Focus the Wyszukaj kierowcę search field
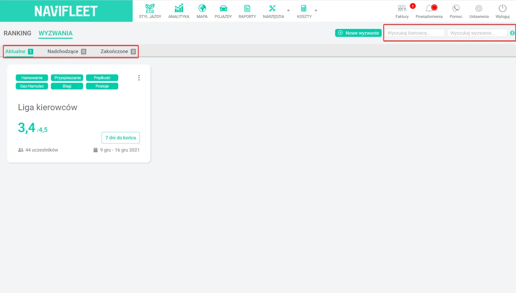Image resolution: width=516 pixels, height=293 pixels. pyautogui.click(x=414, y=33)
